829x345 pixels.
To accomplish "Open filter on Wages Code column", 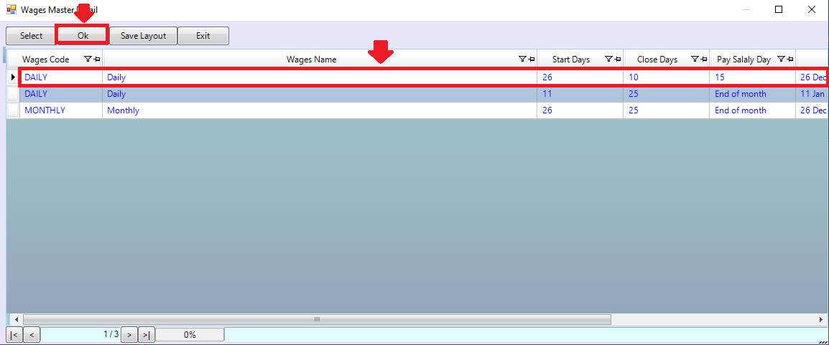I will tap(88, 60).
